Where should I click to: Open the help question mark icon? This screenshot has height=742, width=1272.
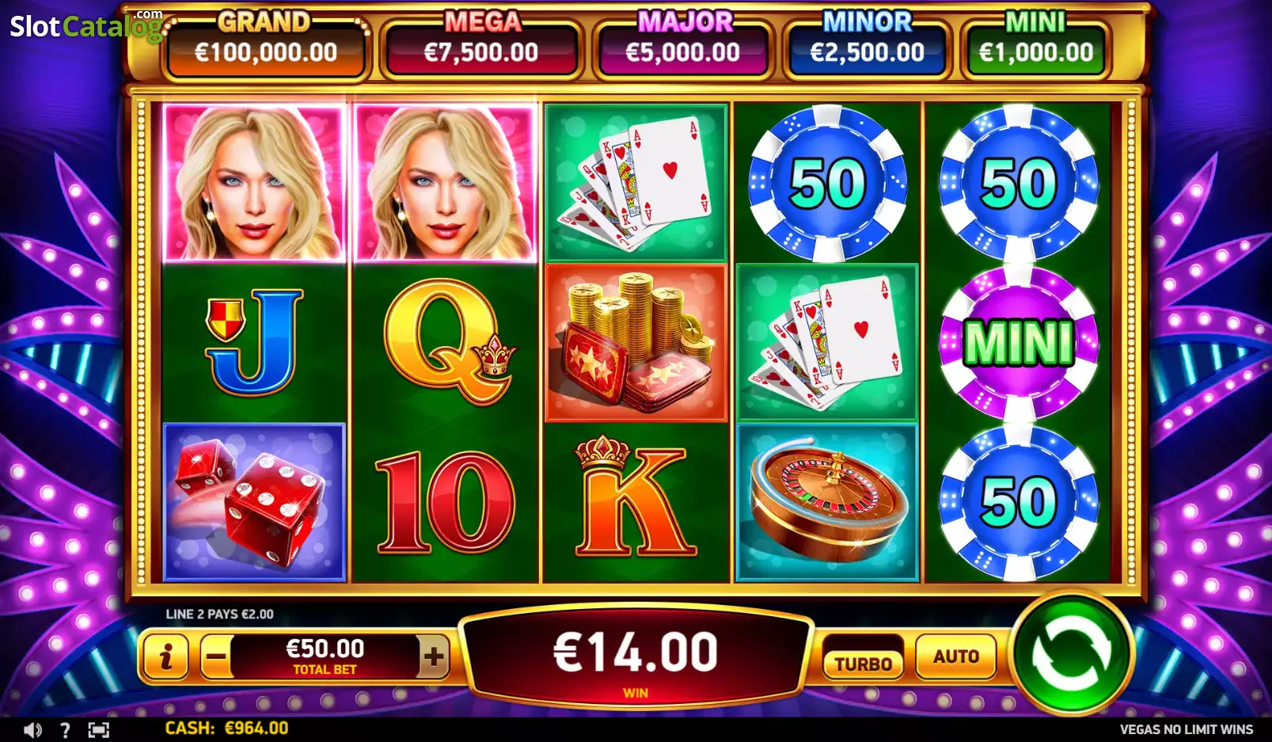(x=65, y=730)
